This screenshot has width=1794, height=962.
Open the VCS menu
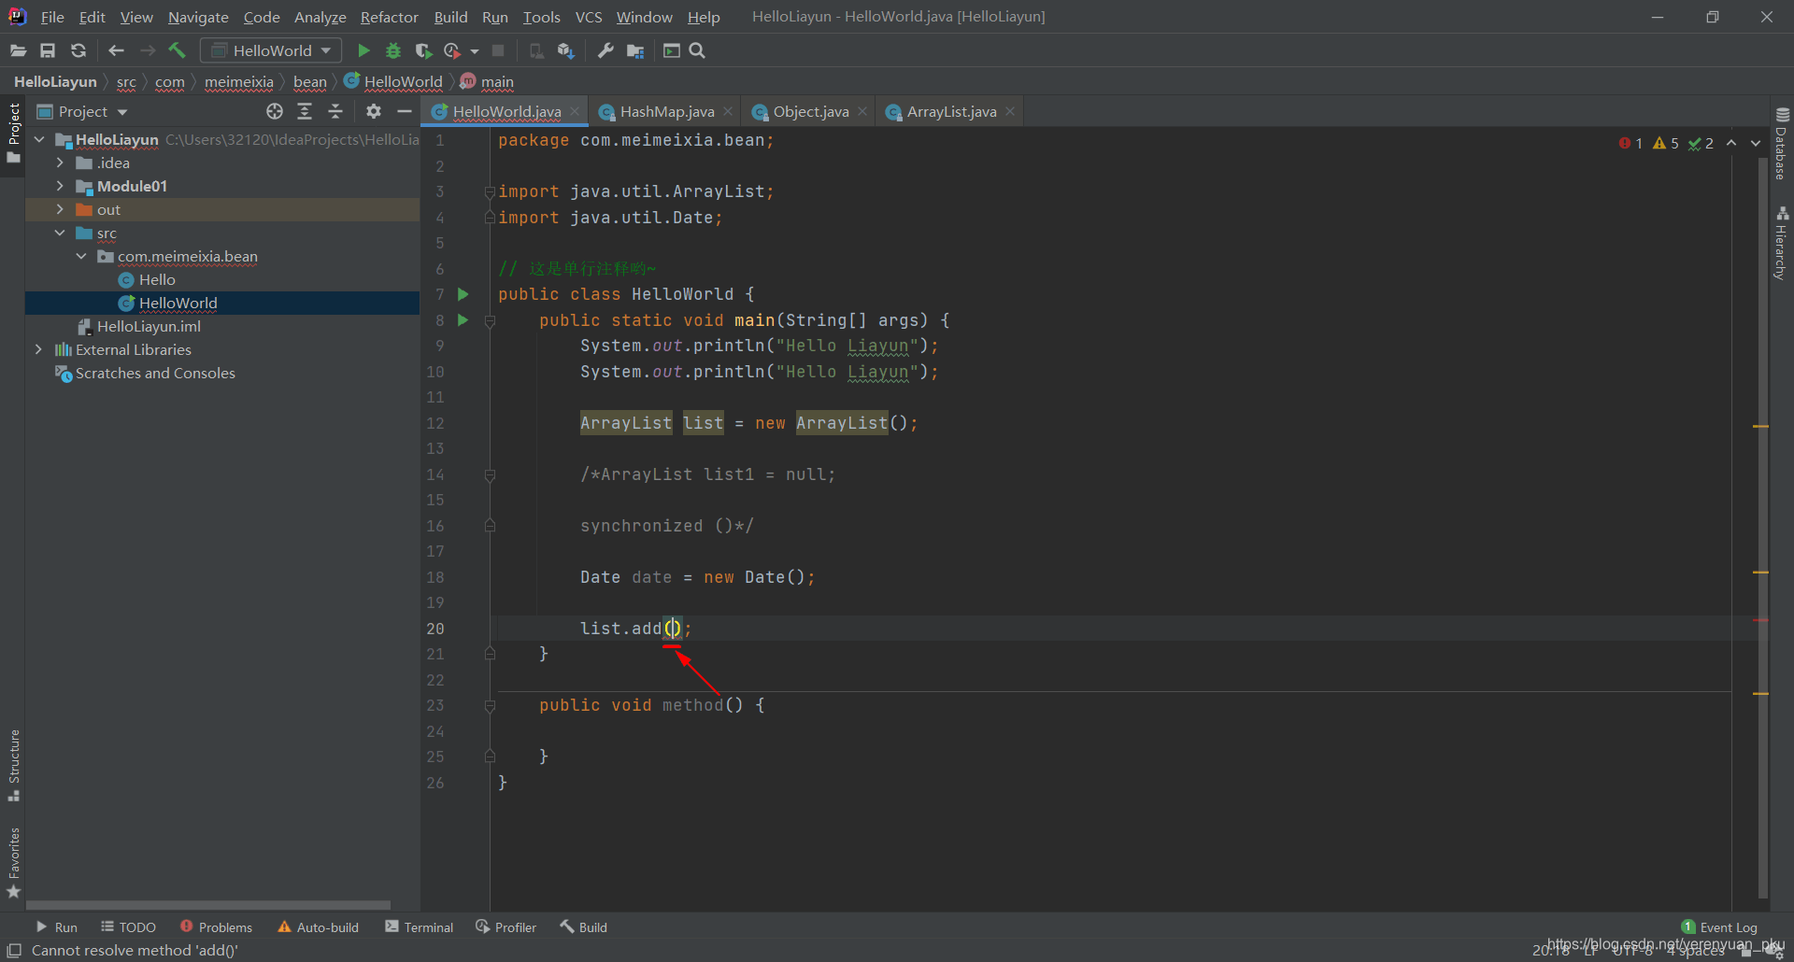coord(588,17)
